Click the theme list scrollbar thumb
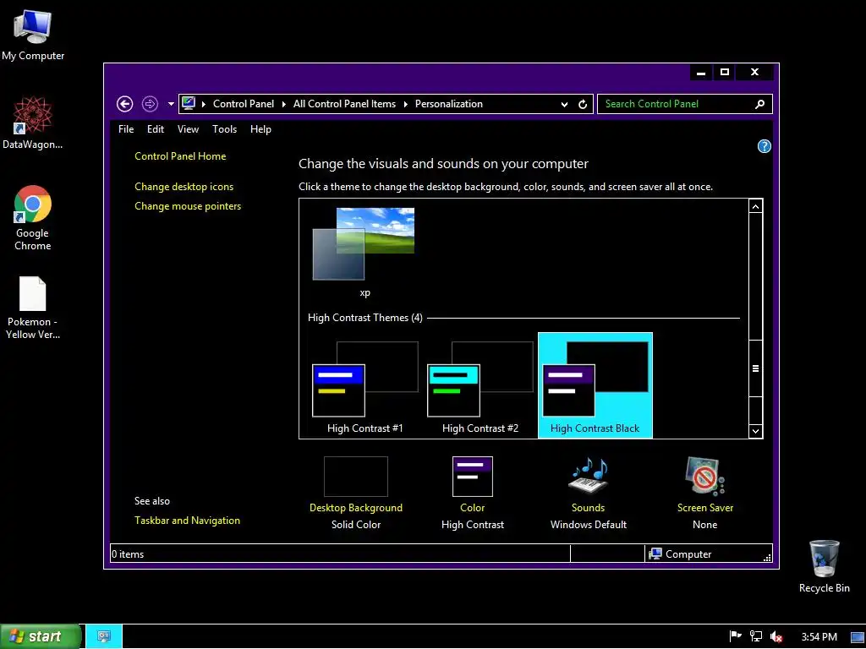This screenshot has width=866, height=649. (x=755, y=368)
